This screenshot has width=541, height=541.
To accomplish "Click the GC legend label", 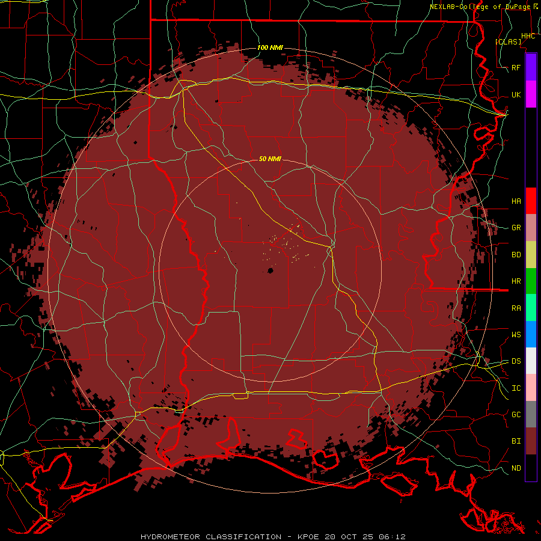I will point(516,415).
